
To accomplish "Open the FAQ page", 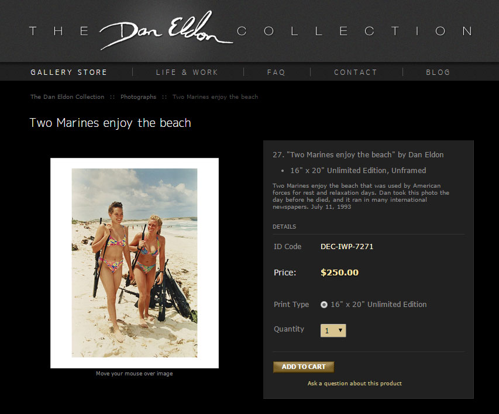I will click(x=276, y=73).
